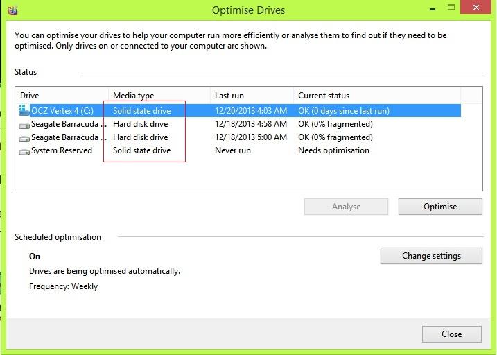Click the Optimise button
This screenshot has height=355, width=497.
tap(440, 207)
